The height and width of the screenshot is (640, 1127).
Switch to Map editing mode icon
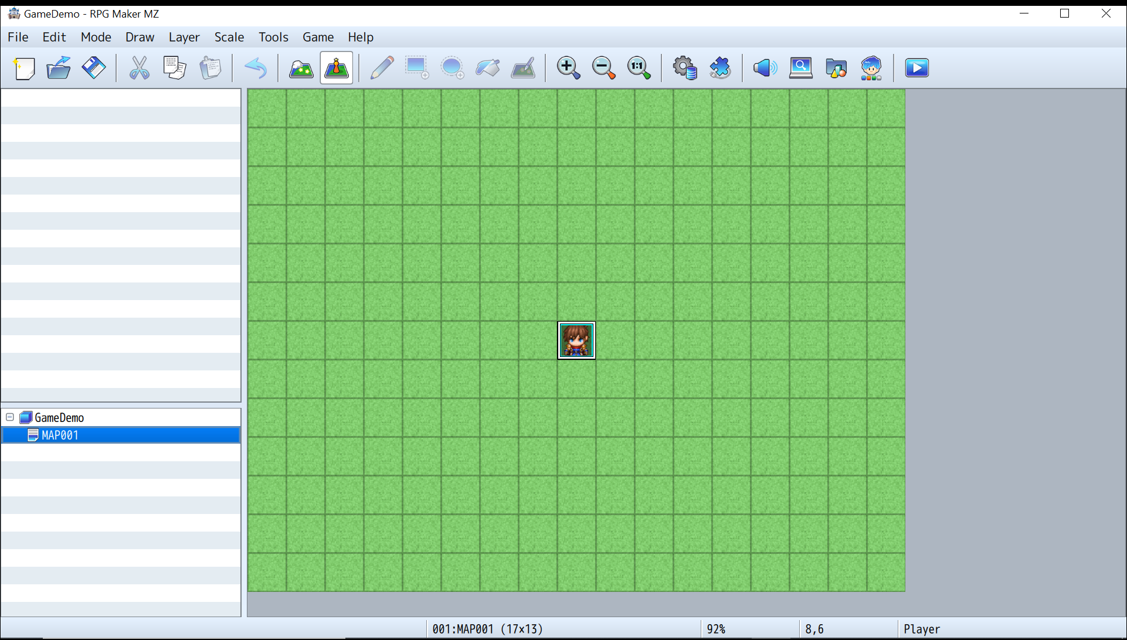(x=301, y=68)
